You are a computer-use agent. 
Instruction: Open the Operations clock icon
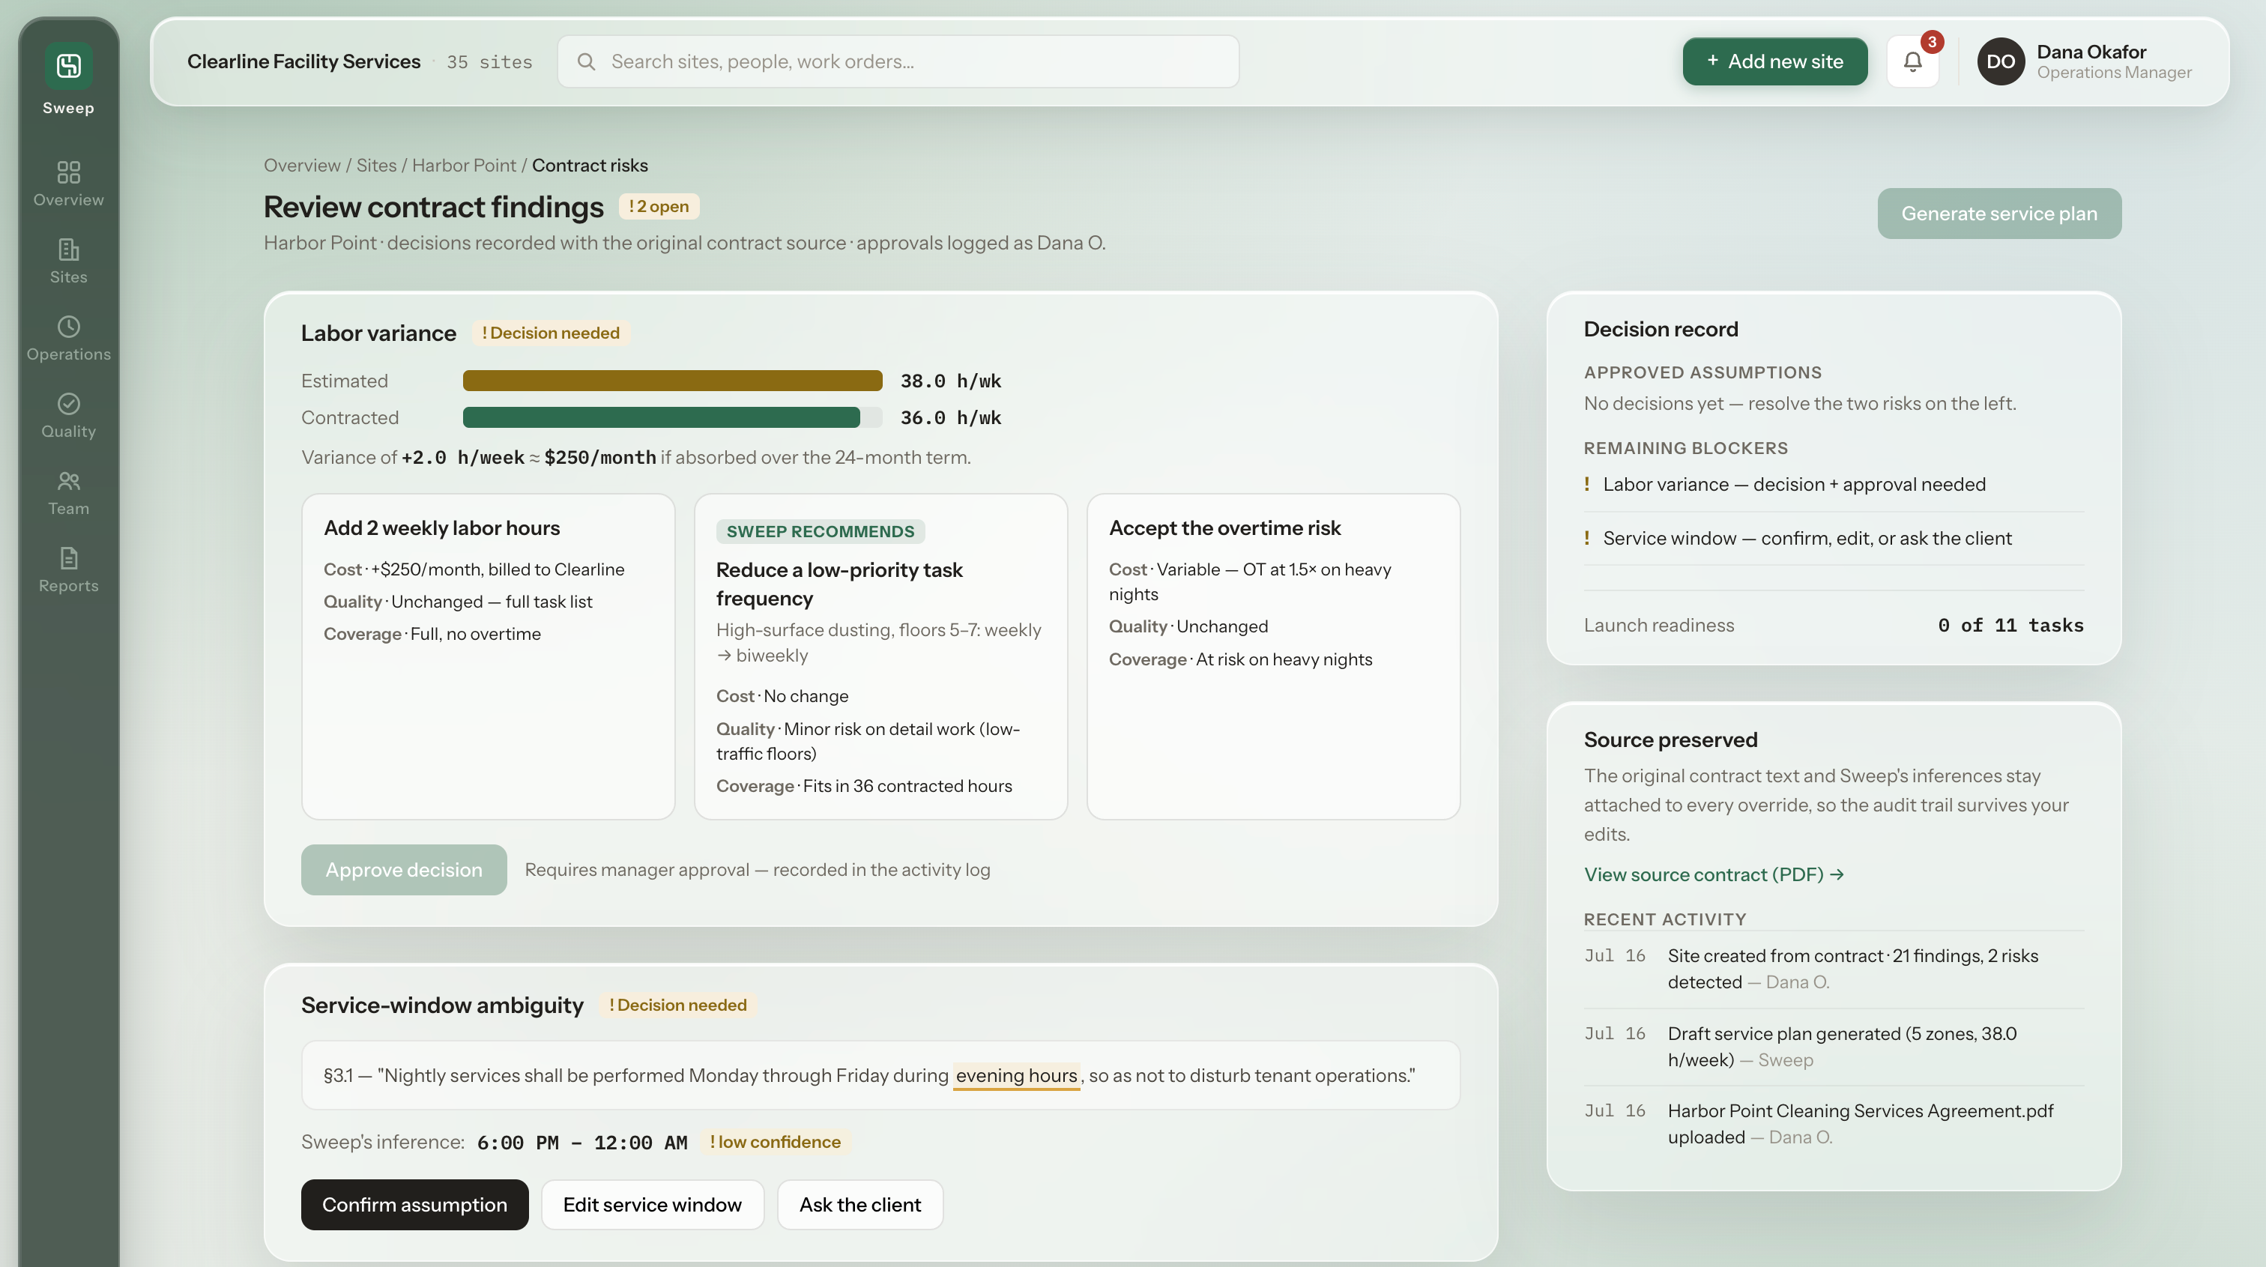tap(69, 327)
